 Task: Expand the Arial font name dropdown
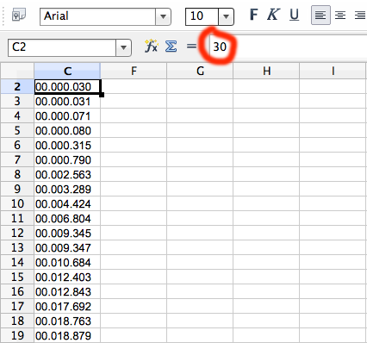[x=163, y=16]
